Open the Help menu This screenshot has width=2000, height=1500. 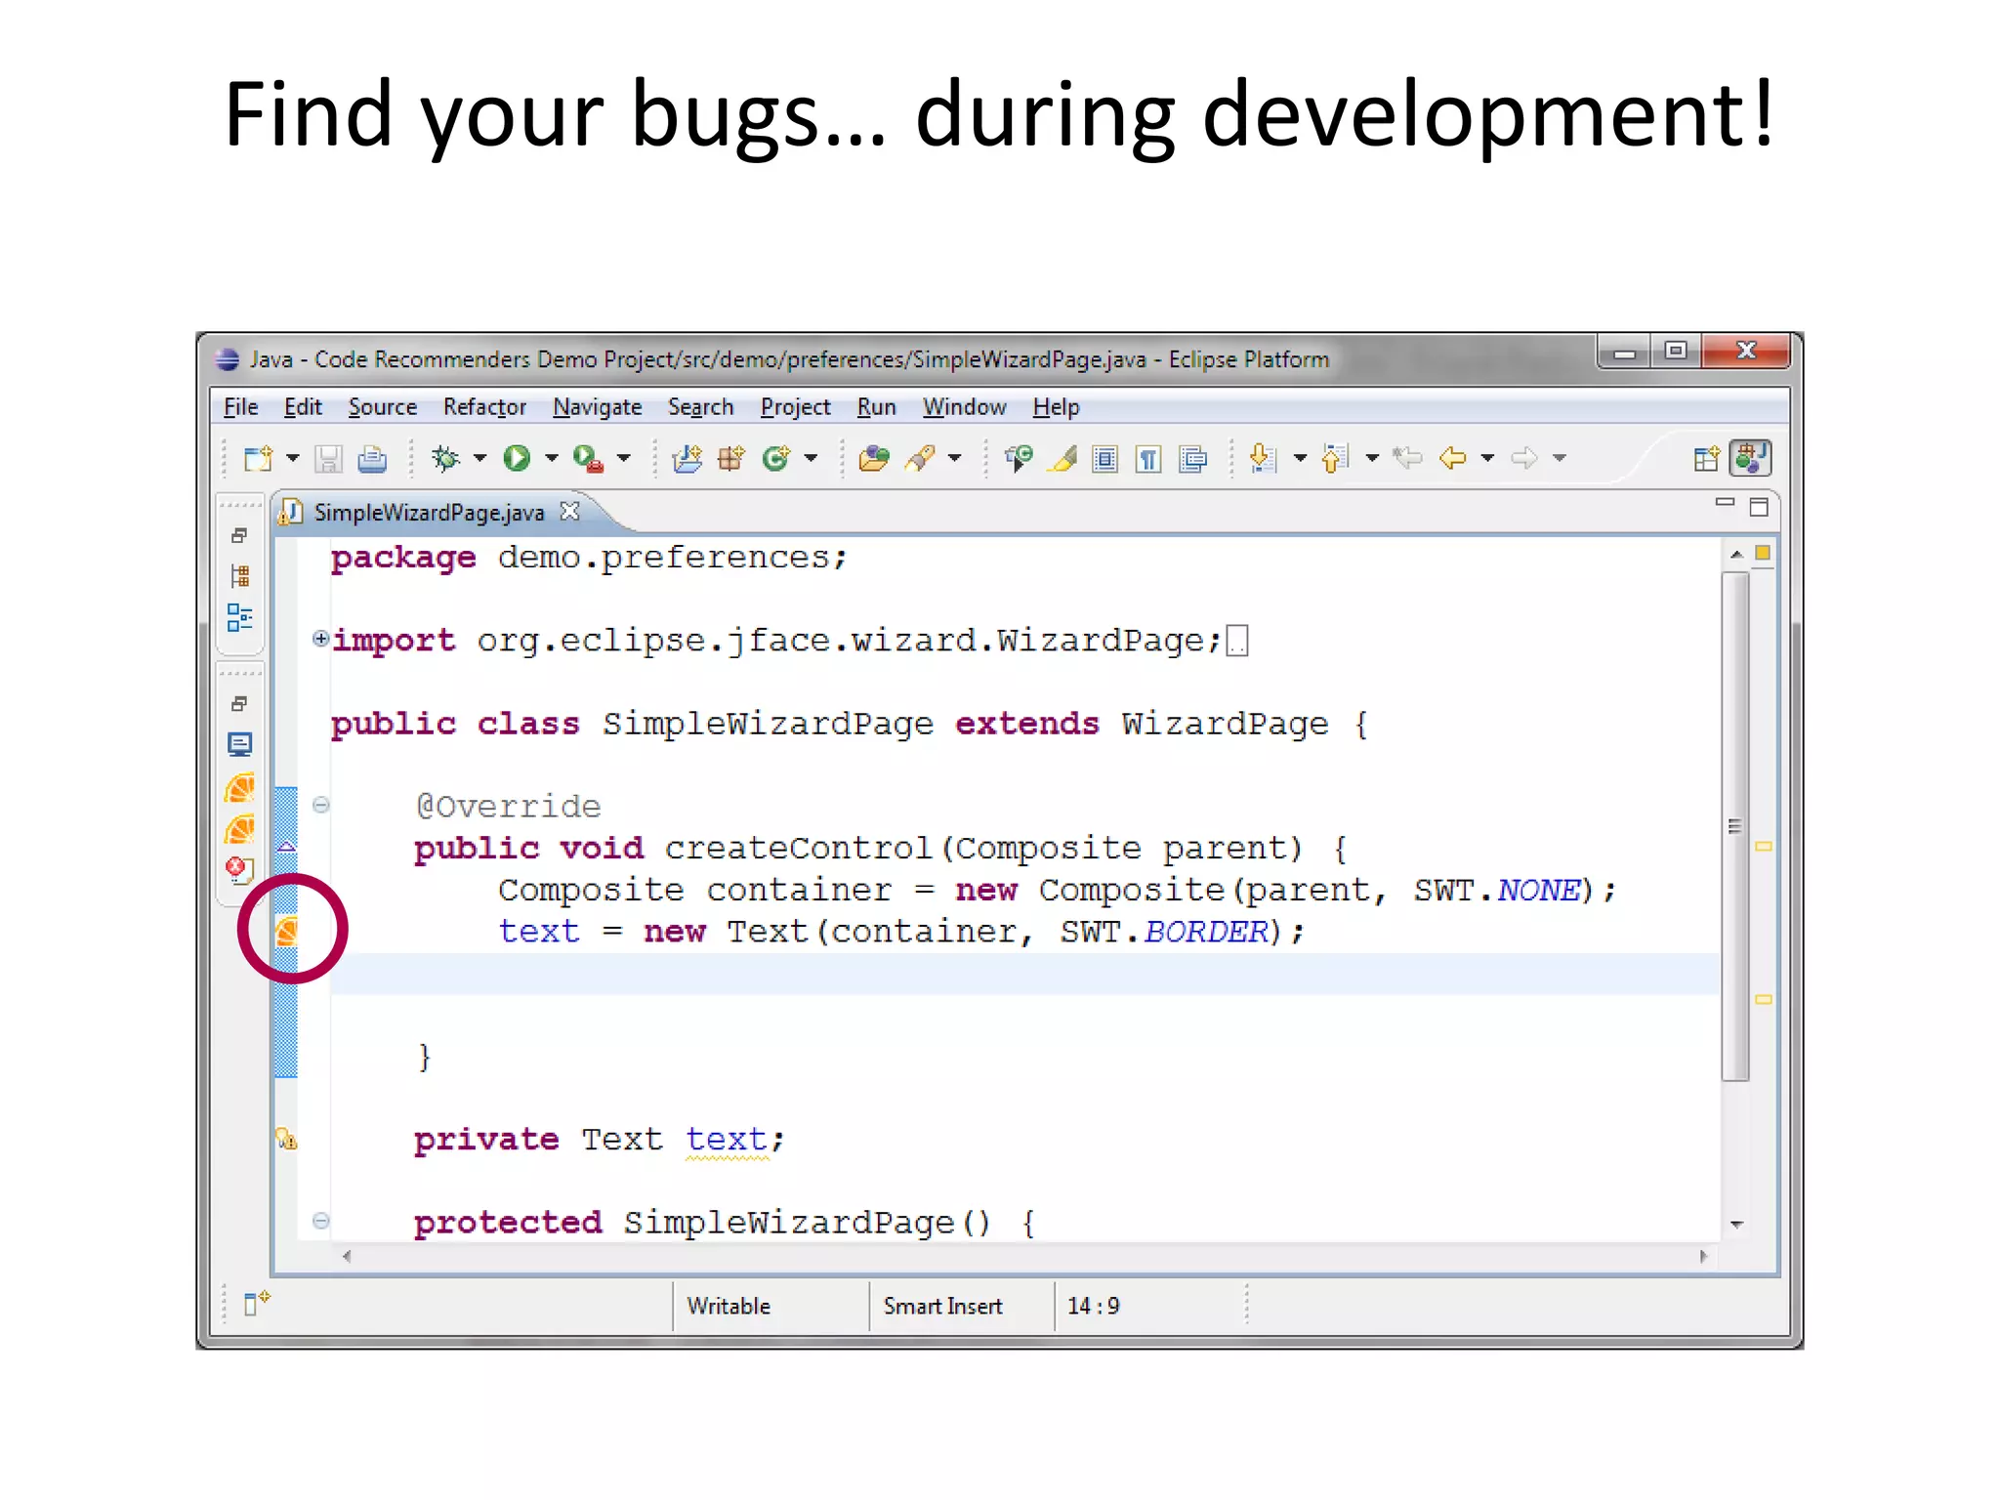pos(1057,407)
